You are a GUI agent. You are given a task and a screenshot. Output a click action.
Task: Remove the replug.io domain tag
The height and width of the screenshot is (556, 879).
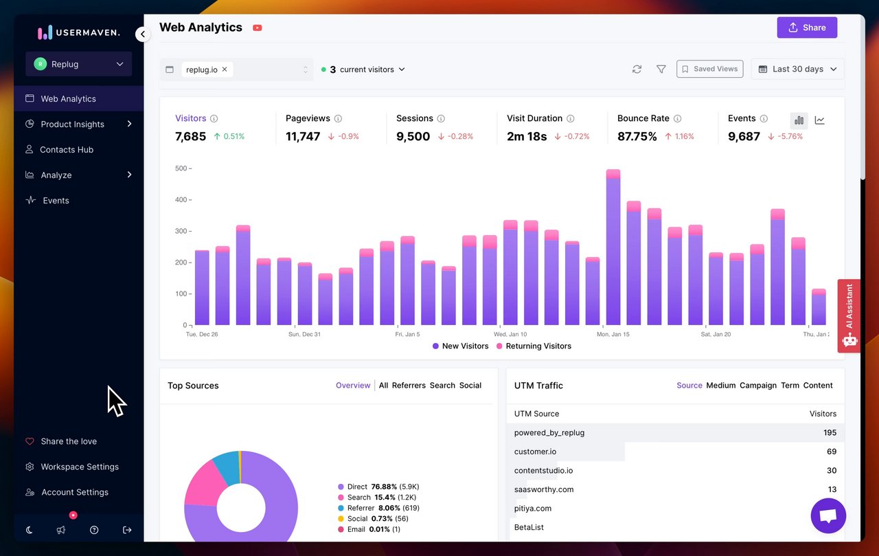tap(225, 69)
